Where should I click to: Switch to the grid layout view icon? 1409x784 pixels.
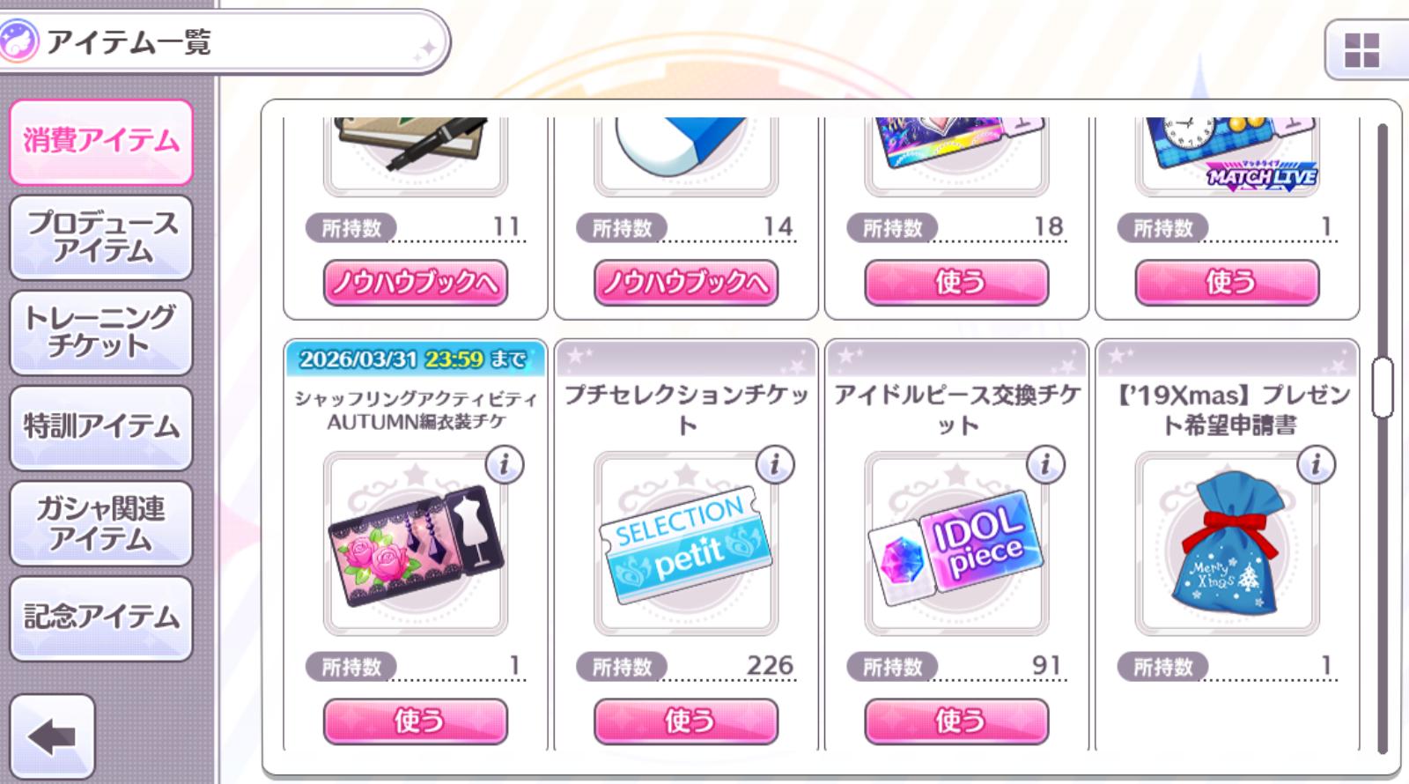tap(1361, 50)
